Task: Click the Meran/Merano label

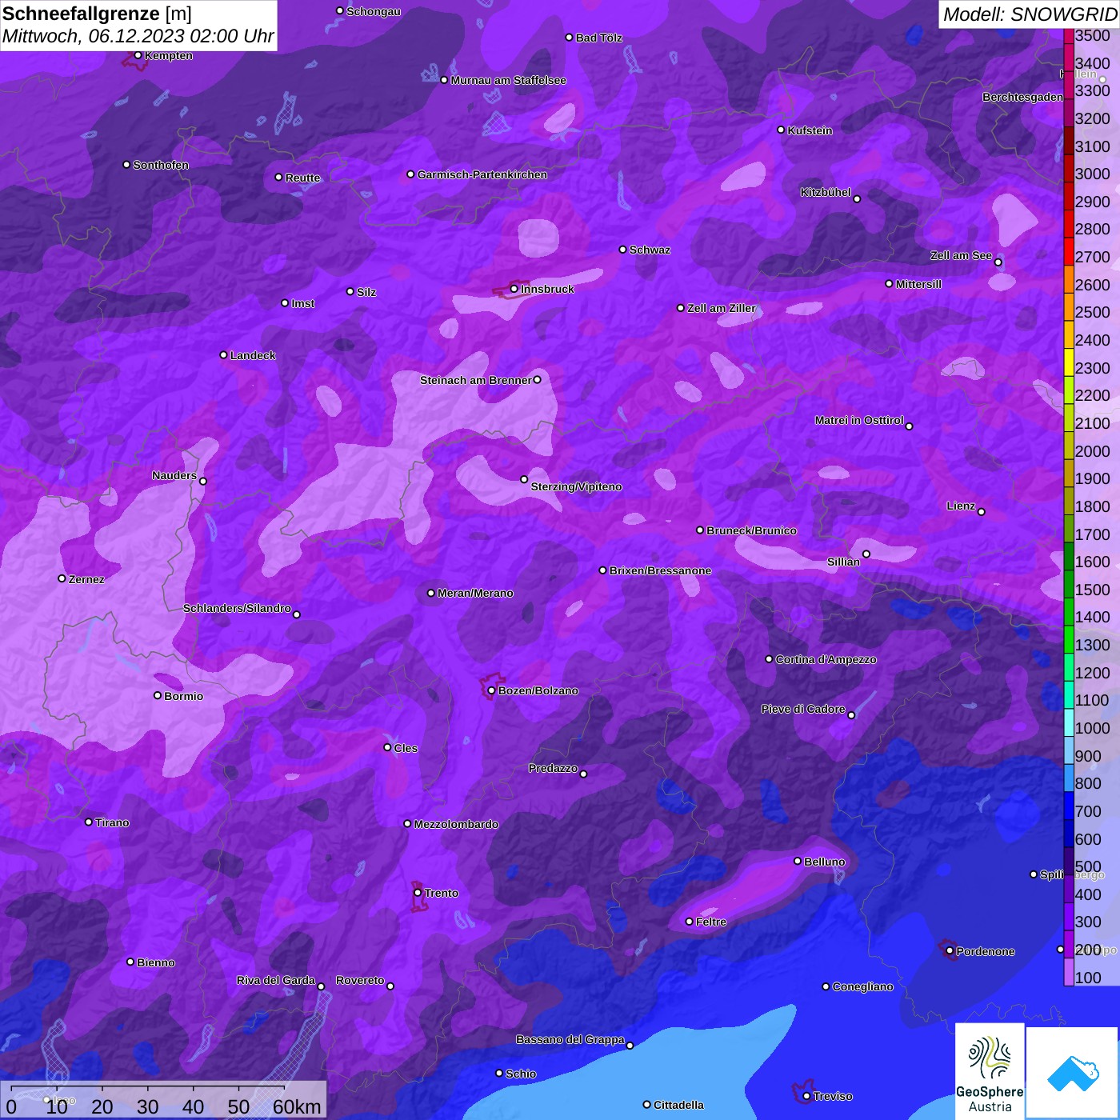Action: pos(475,593)
